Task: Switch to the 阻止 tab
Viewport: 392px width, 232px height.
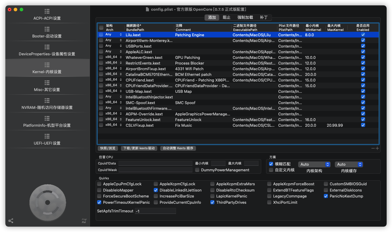Action: tap(227, 17)
